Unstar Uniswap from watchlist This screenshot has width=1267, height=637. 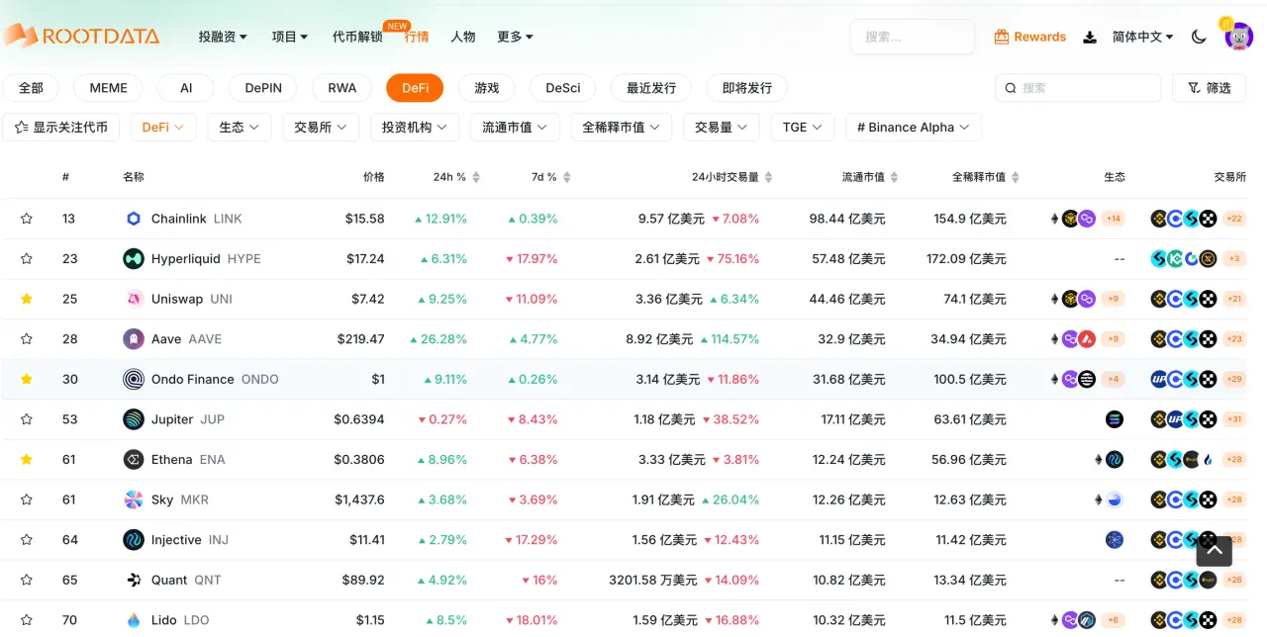pyautogui.click(x=27, y=299)
